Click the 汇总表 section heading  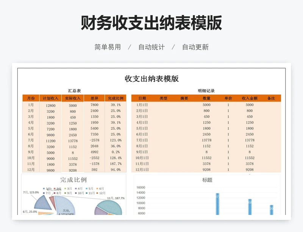tap(74, 90)
